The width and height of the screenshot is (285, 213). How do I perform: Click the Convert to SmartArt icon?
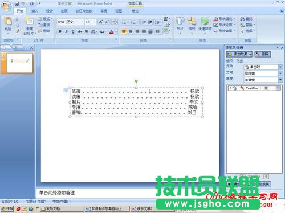click(166, 31)
